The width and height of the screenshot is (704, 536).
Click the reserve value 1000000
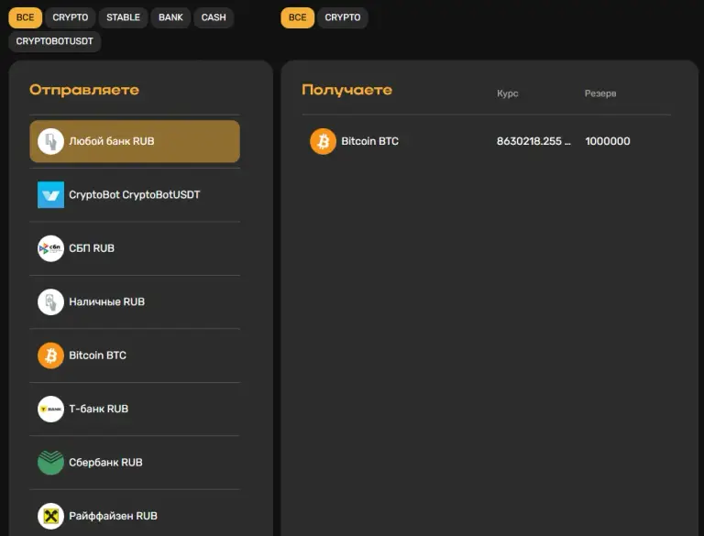(608, 141)
